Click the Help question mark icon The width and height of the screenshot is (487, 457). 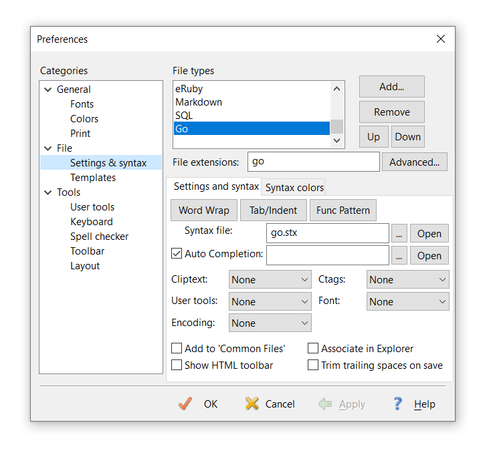click(397, 404)
